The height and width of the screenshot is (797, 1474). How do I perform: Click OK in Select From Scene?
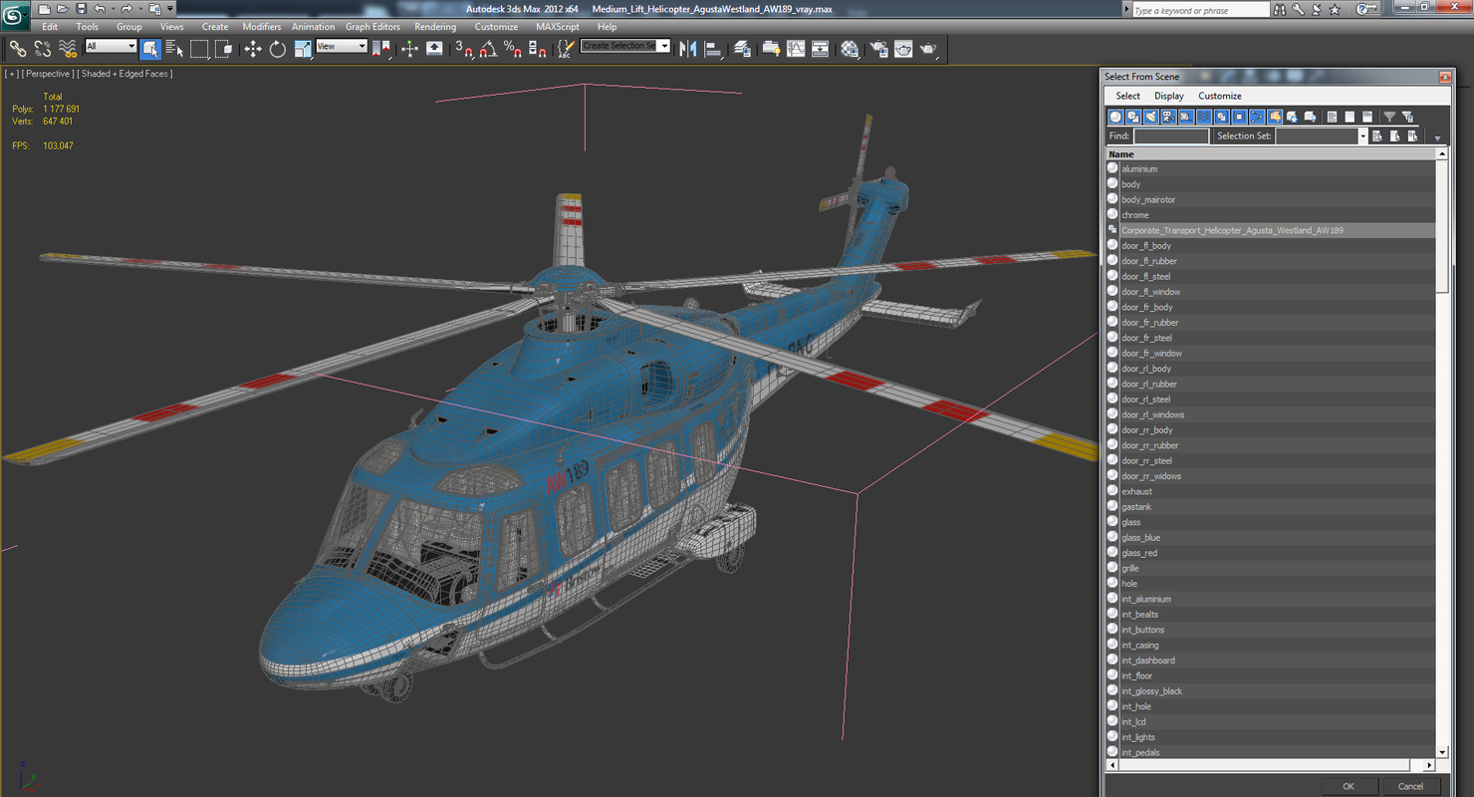point(1349,786)
